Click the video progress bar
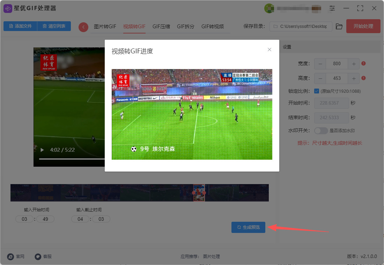Viewport: 384px width, 265px height. tap(72, 159)
